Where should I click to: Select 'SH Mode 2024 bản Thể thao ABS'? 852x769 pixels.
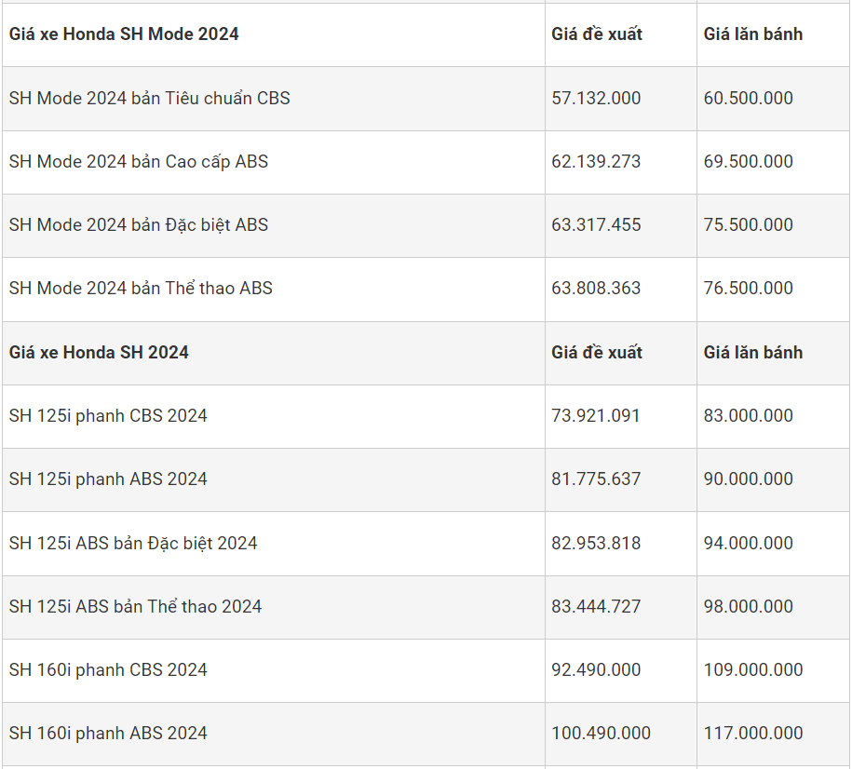click(141, 288)
